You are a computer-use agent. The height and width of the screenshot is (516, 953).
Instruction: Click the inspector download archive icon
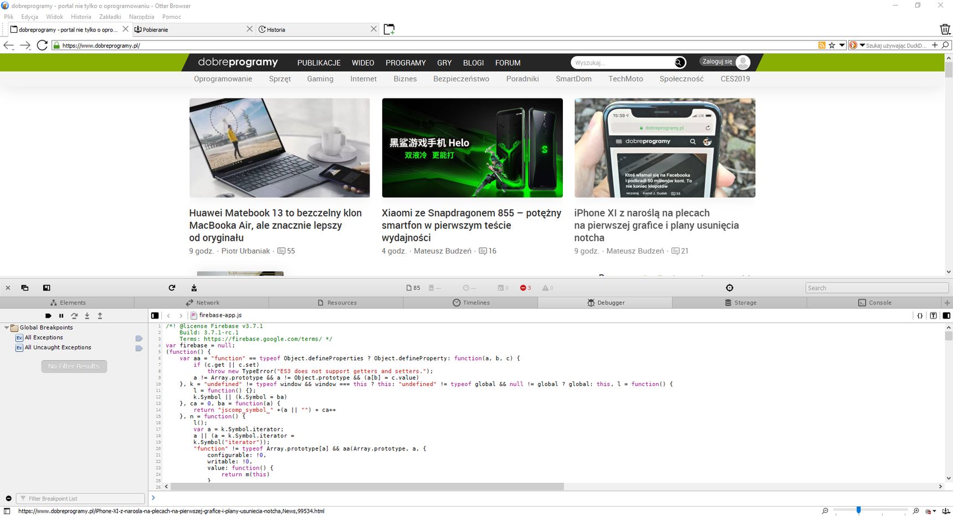194,288
